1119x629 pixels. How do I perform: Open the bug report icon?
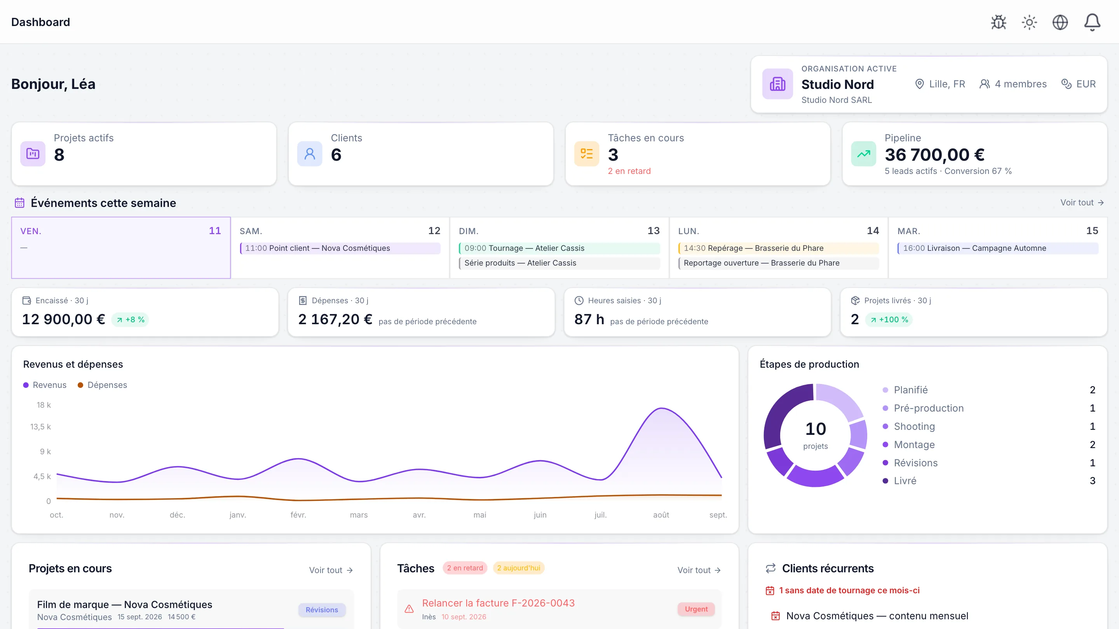coord(998,22)
